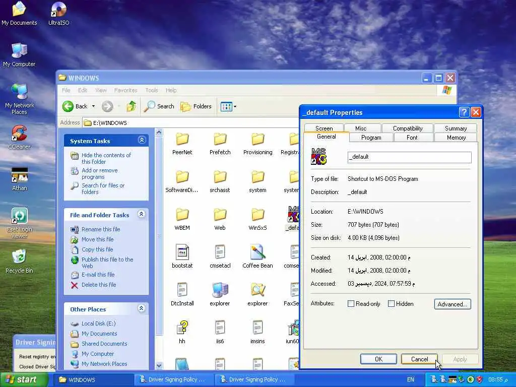Toggle the Hidden attribute checkbox
516x387 pixels.
click(x=391, y=304)
